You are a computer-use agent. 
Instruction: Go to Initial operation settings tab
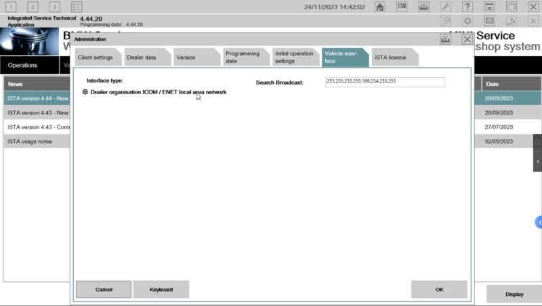295,58
